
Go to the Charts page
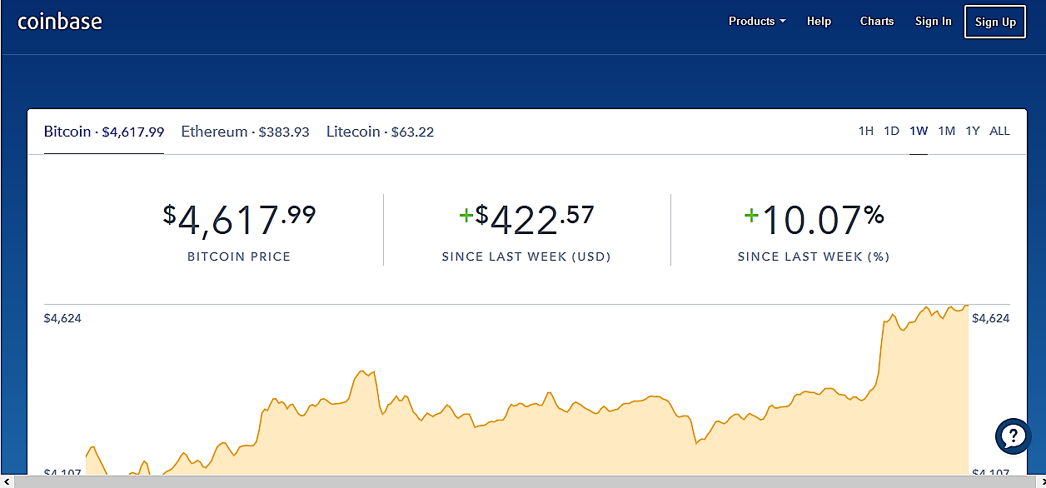(877, 22)
